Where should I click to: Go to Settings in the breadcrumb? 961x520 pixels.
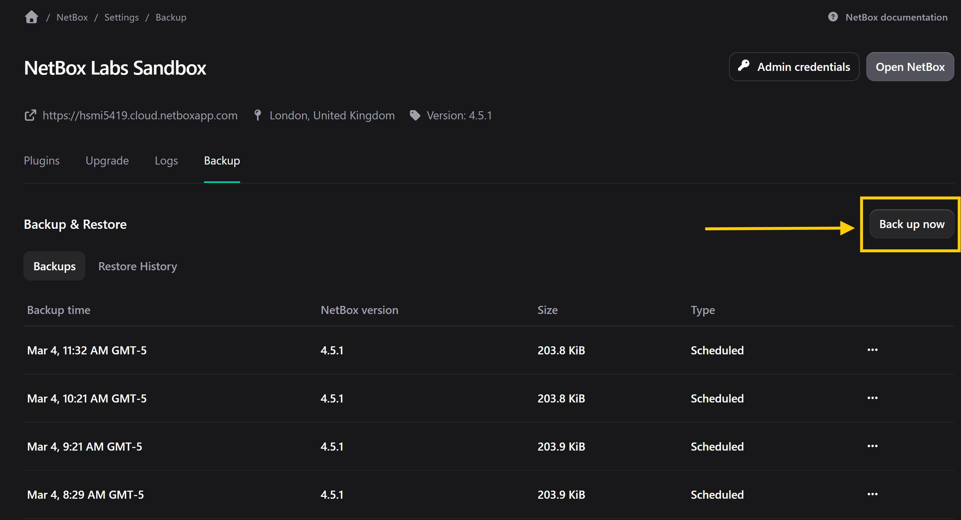click(121, 17)
